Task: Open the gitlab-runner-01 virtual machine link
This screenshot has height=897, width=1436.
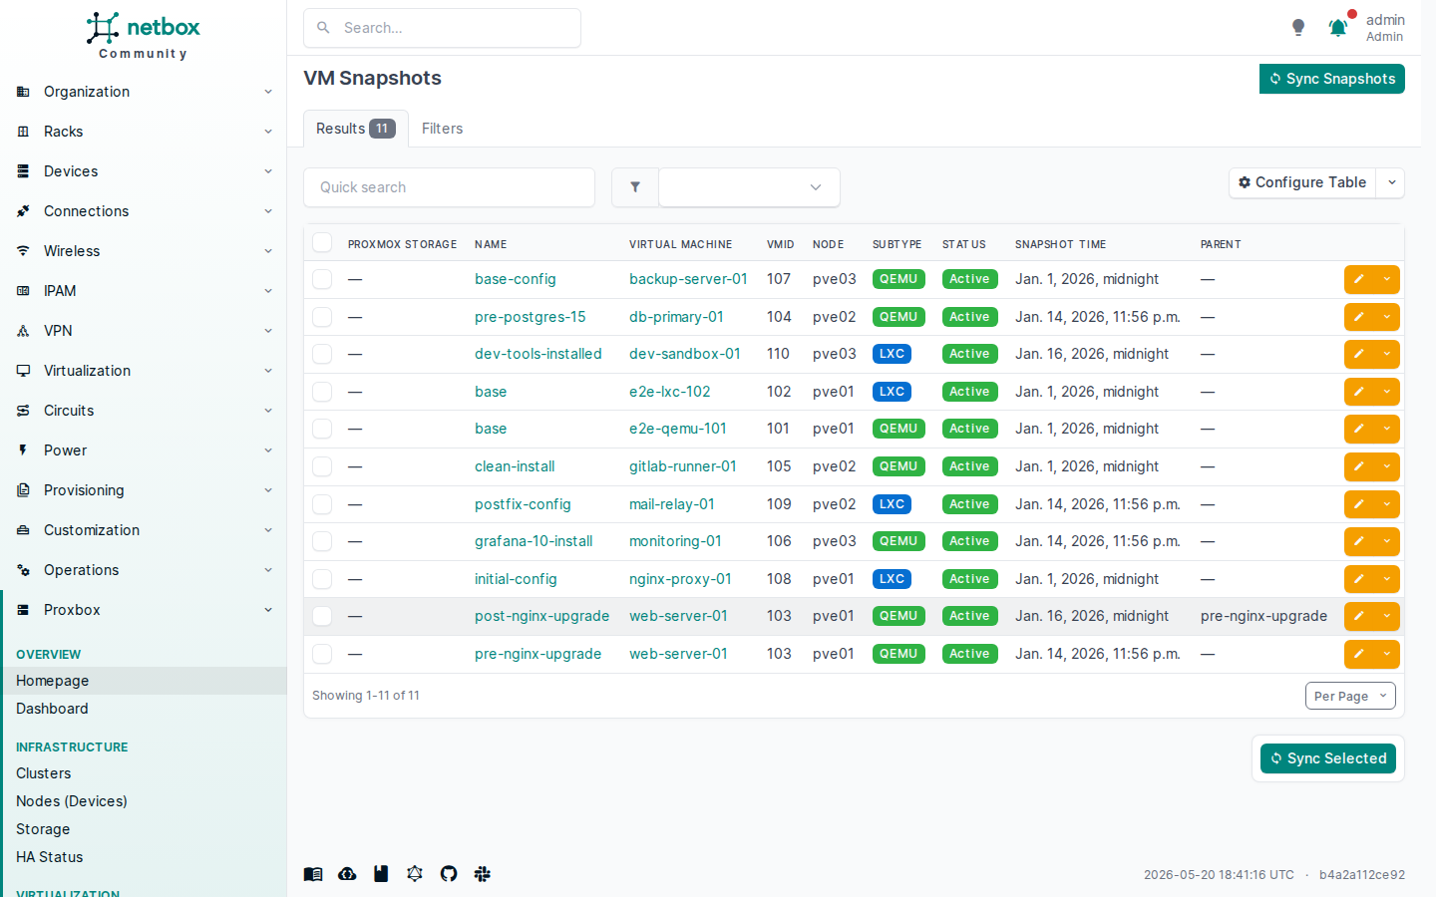Action: (x=683, y=466)
